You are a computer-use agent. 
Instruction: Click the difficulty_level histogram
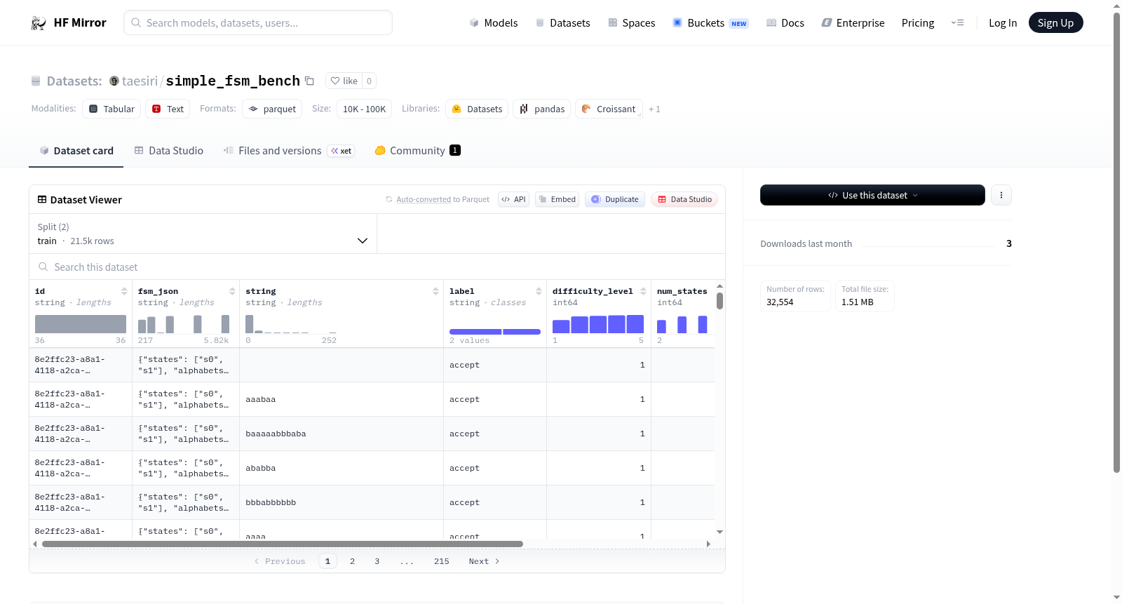click(598, 324)
